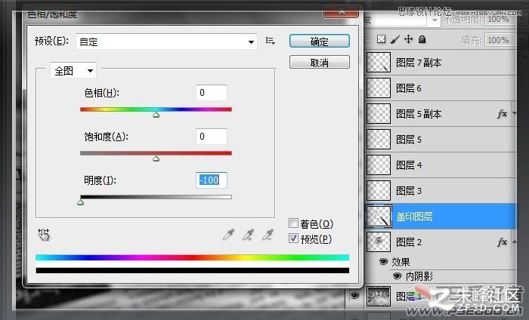Expand effects arrow on 图层 5 副本
Viewport: 529px width, 320px height.
click(x=514, y=113)
